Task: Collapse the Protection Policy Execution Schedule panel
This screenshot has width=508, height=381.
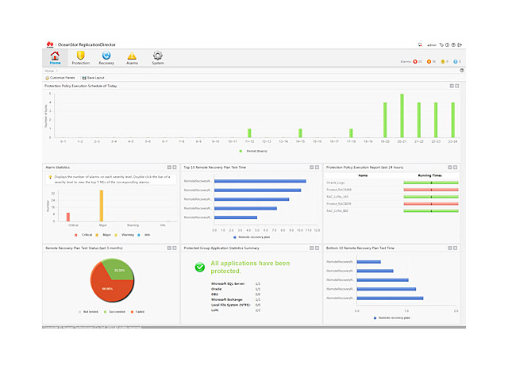Action: [452, 86]
